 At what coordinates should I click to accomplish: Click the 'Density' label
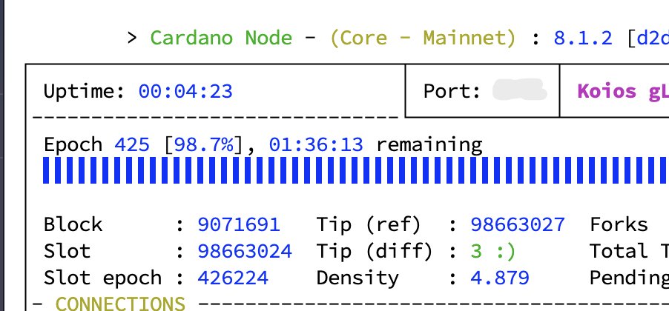click(x=357, y=278)
